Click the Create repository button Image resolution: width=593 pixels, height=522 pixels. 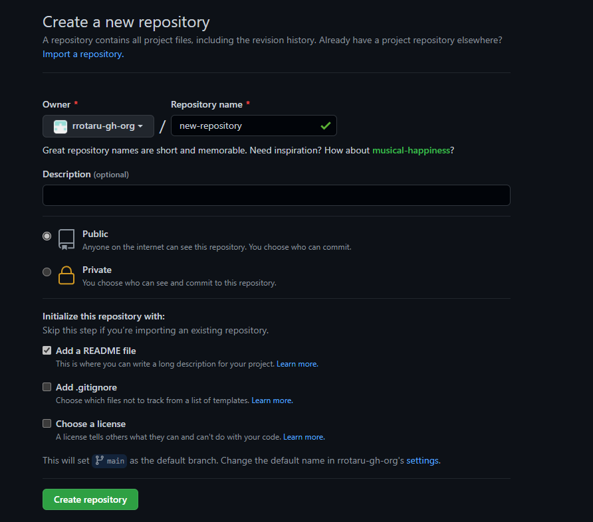[90, 499]
